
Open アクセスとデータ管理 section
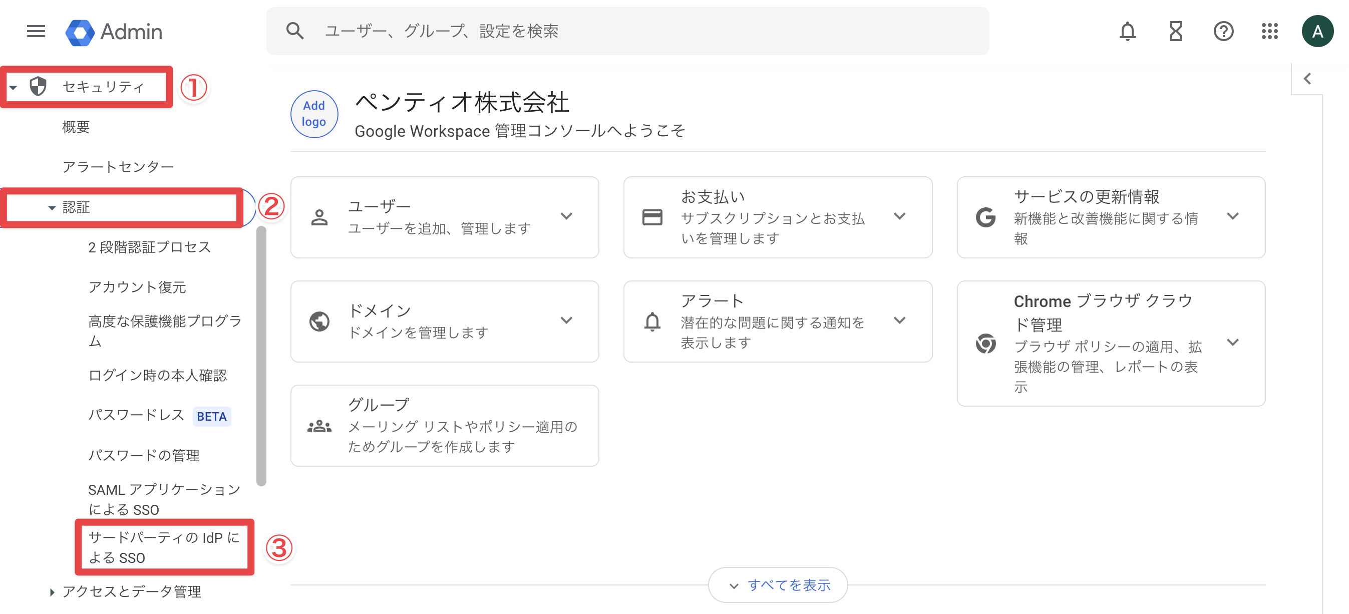pos(131,592)
